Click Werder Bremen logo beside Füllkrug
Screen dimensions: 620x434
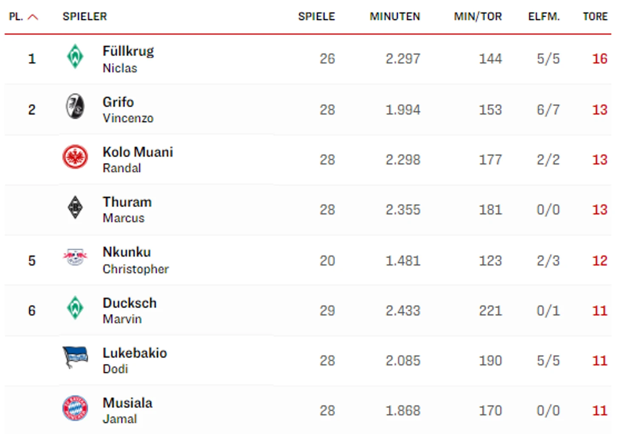click(75, 56)
